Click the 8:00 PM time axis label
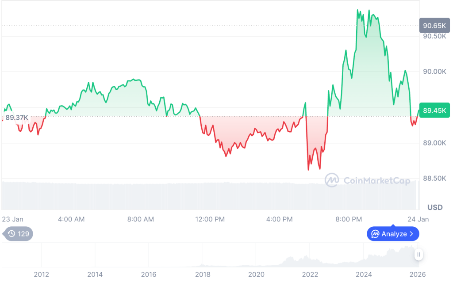 (349, 219)
